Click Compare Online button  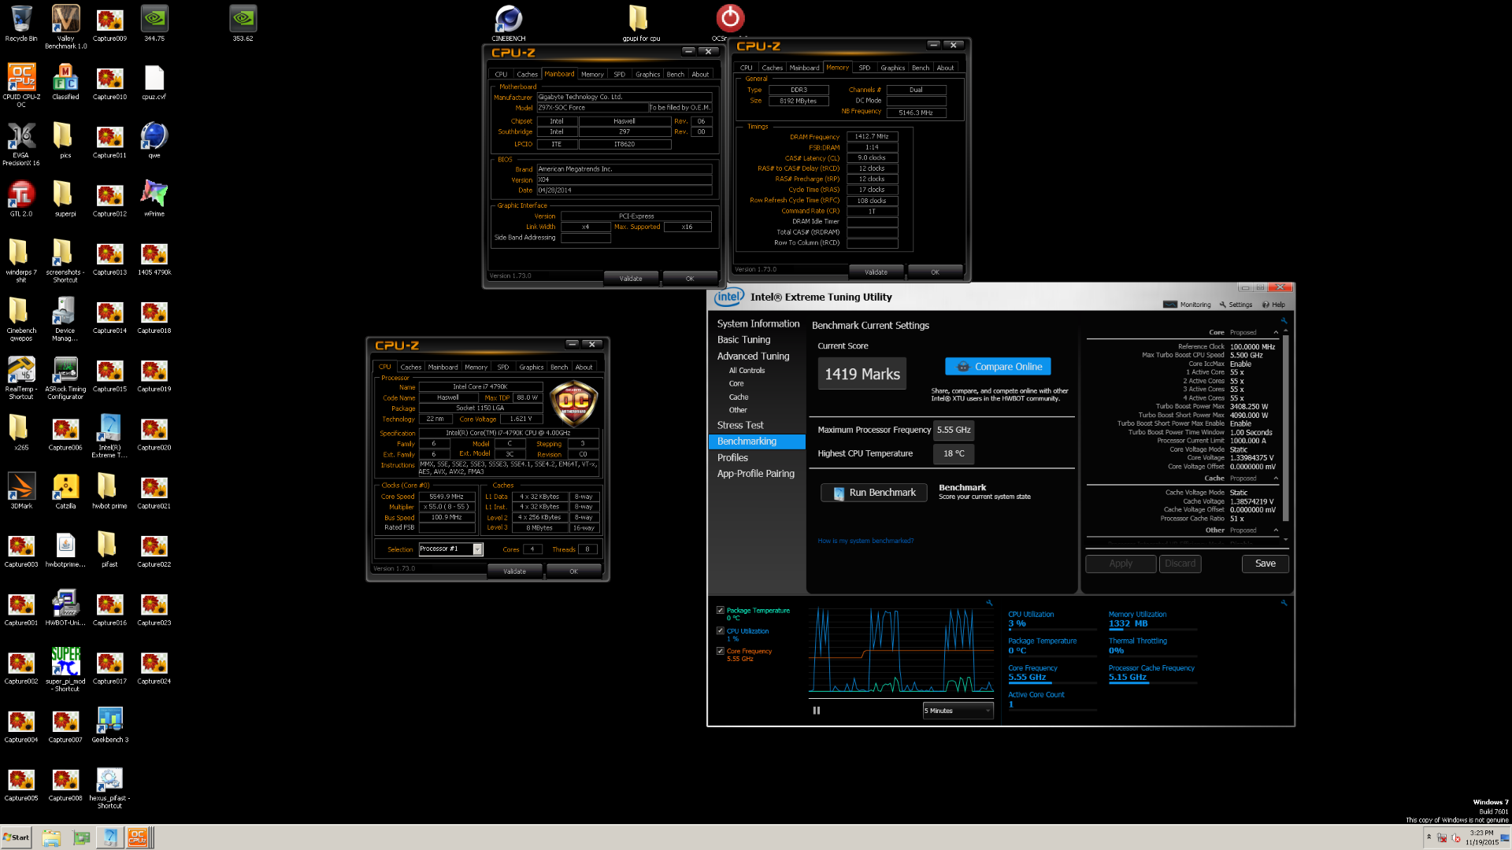pyautogui.click(x=998, y=367)
